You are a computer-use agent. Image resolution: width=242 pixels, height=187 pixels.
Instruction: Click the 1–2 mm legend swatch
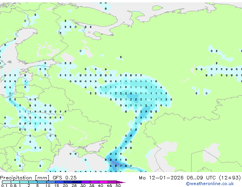[24, 182]
